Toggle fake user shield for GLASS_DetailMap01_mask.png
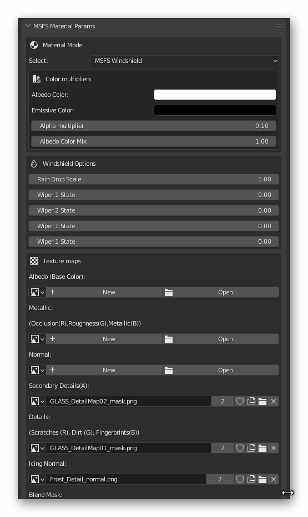Image resolution: width=308 pixels, height=517 pixels. pos(240,448)
